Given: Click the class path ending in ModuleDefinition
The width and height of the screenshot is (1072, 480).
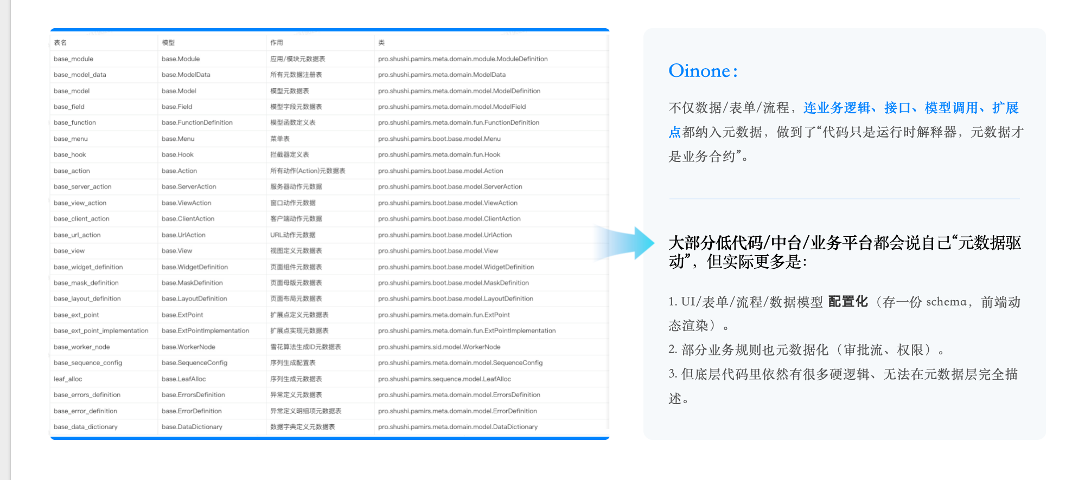Looking at the screenshot, I should [x=463, y=59].
